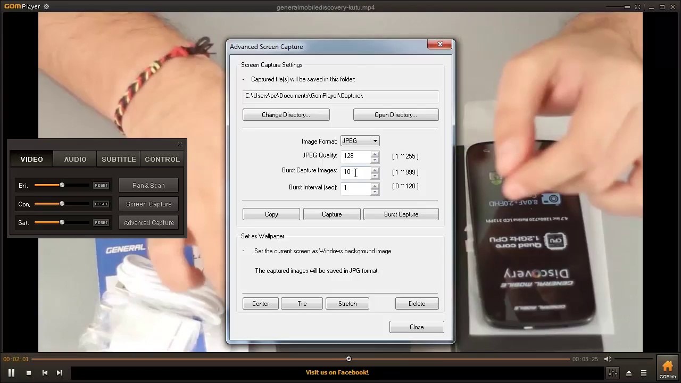Adjust the Brightness slider

(62, 185)
